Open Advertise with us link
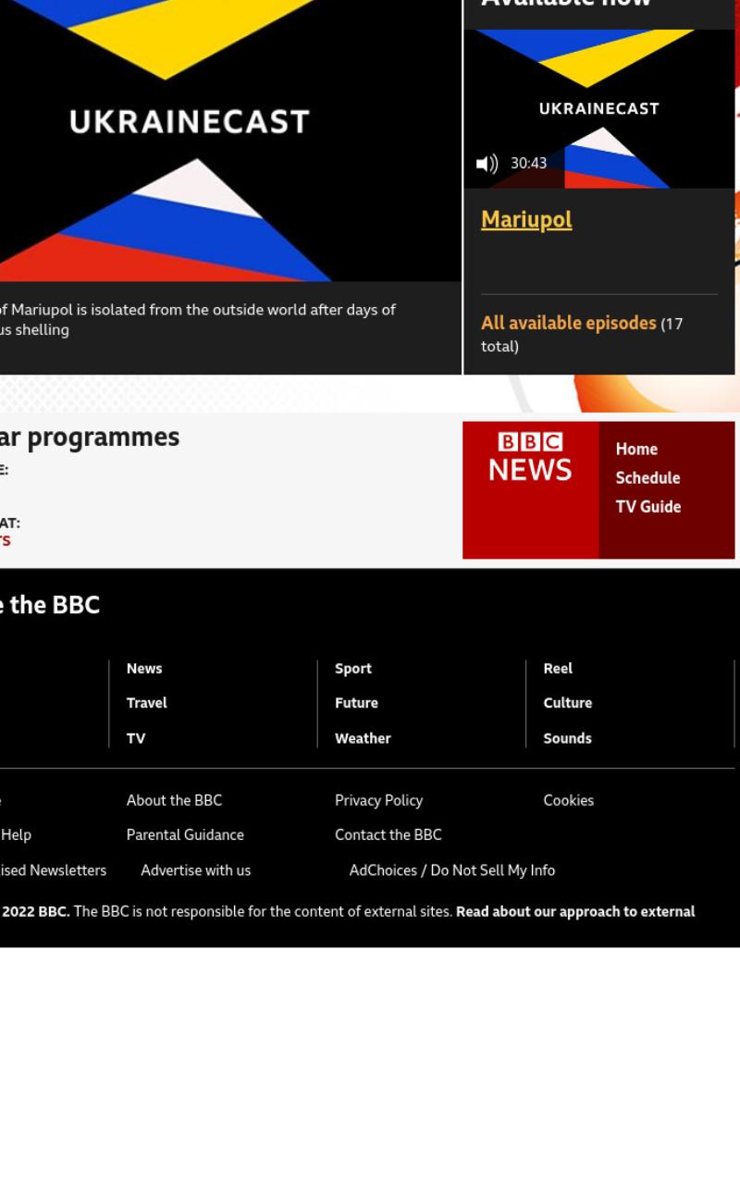Image resolution: width=740 pixels, height=1184 pixels. pos(196,870)
